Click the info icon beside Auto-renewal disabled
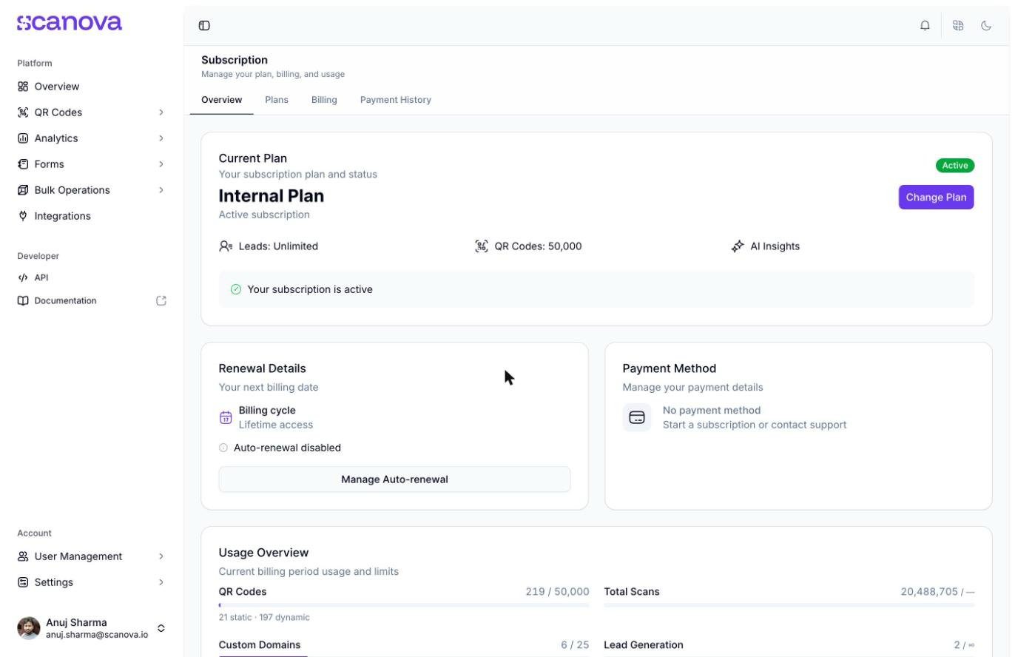This screenshot has height=657, width=1015. [223, 448]
